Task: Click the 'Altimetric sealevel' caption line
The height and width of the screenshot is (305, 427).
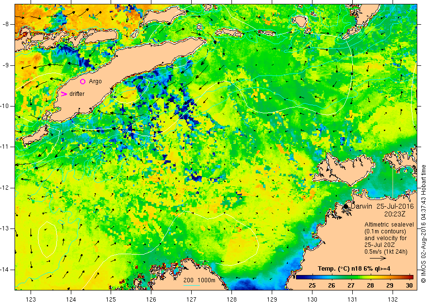Action: pos(389,225)
